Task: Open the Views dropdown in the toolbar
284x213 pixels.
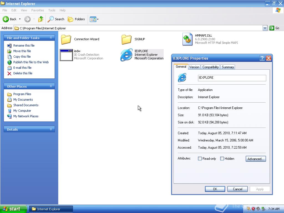Action: 94,19
